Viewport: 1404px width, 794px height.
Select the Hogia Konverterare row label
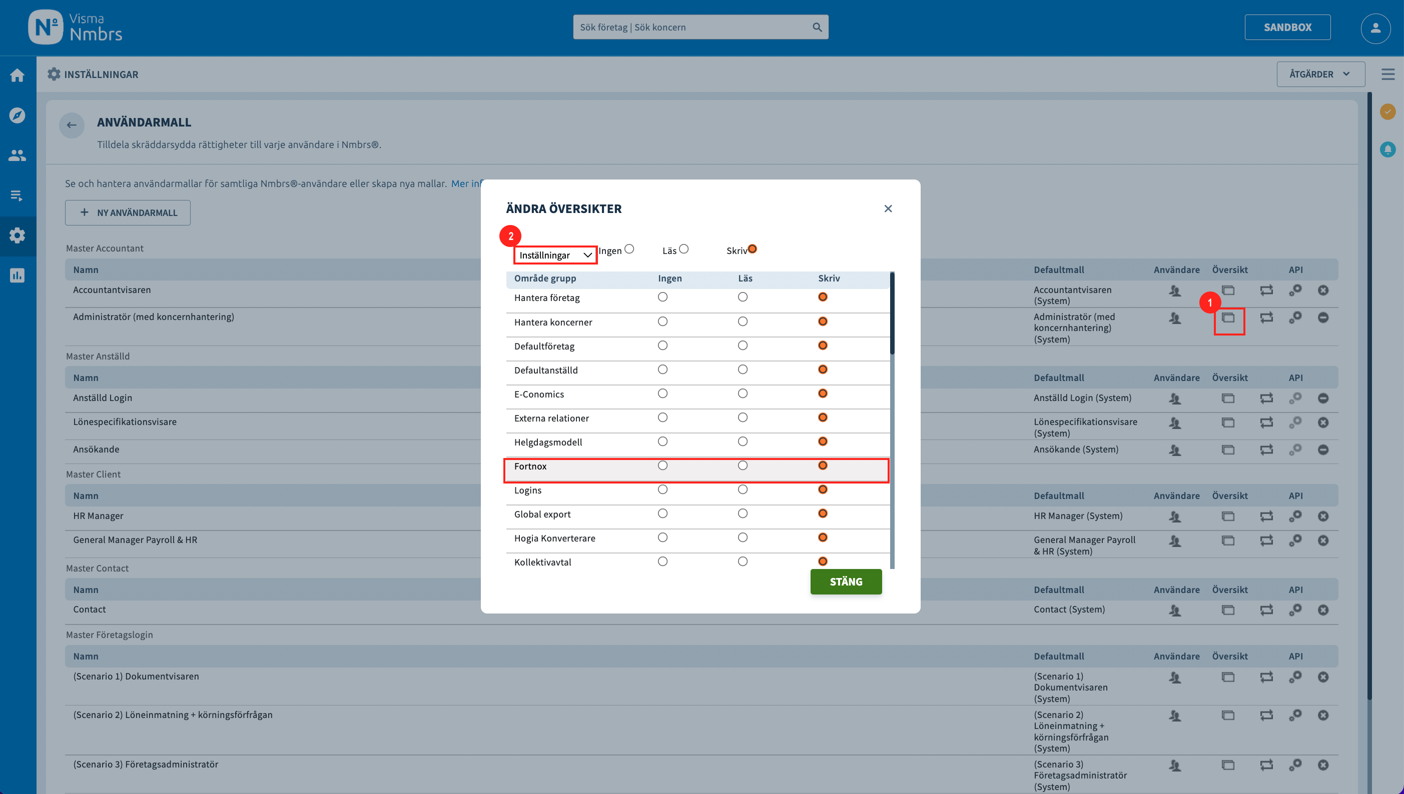(554, 538)
